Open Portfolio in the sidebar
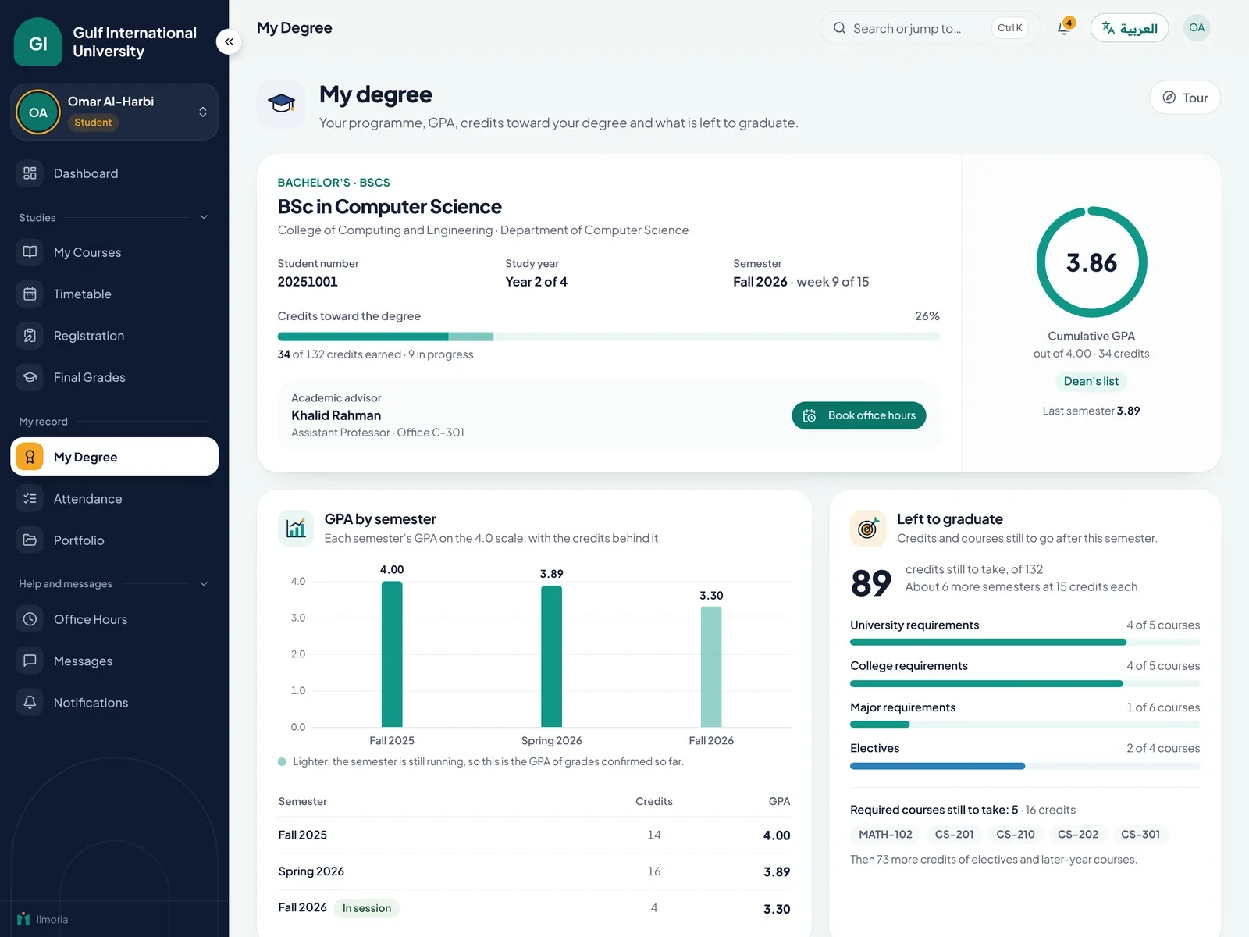 [114, 540]
